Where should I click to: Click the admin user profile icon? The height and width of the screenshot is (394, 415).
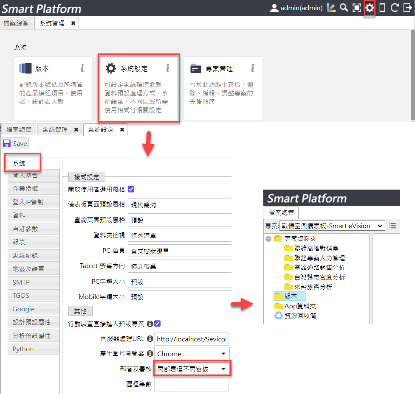pos(274,8)
